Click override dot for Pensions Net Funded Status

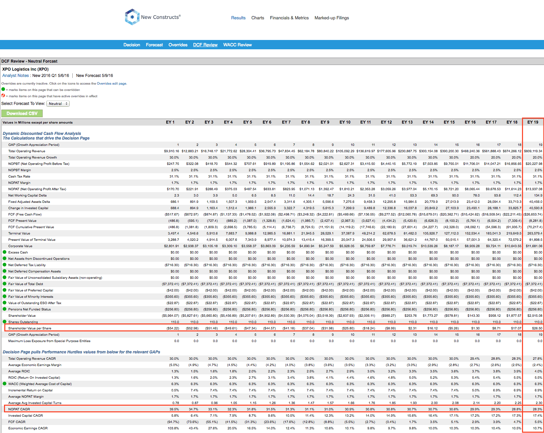pyautogui.click(x=5, y=309)
